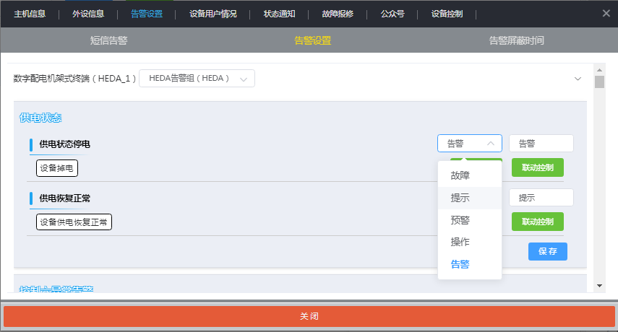
Task: Go to the 设备用户情况 tab
Action: [213, 14]
